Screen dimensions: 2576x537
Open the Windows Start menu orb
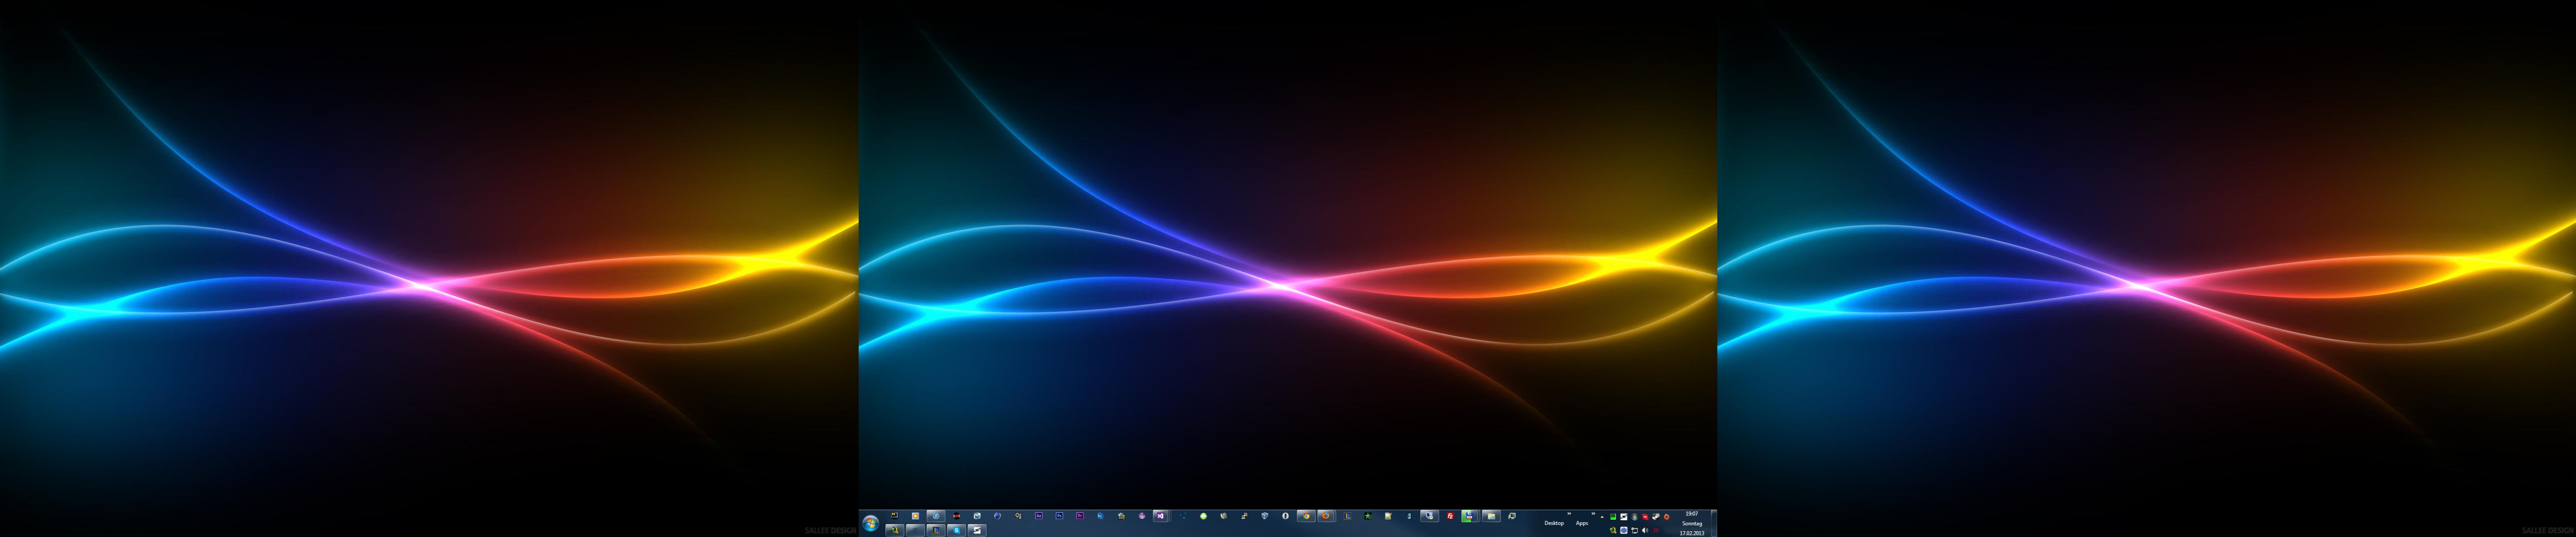tap(871, 523)
